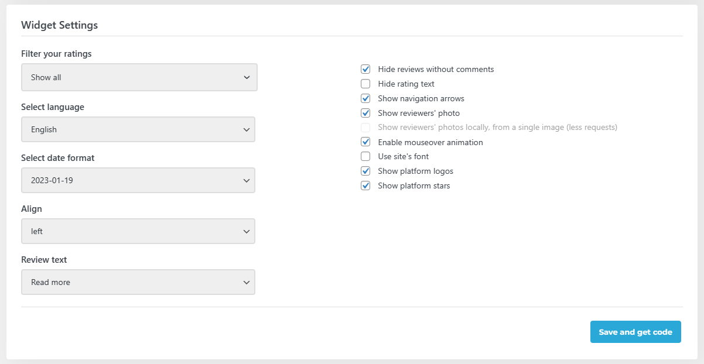Viewport: 704px width, 364px height.
Task: Disable 'Show platform logos'
Action: [x=365, y=171]
